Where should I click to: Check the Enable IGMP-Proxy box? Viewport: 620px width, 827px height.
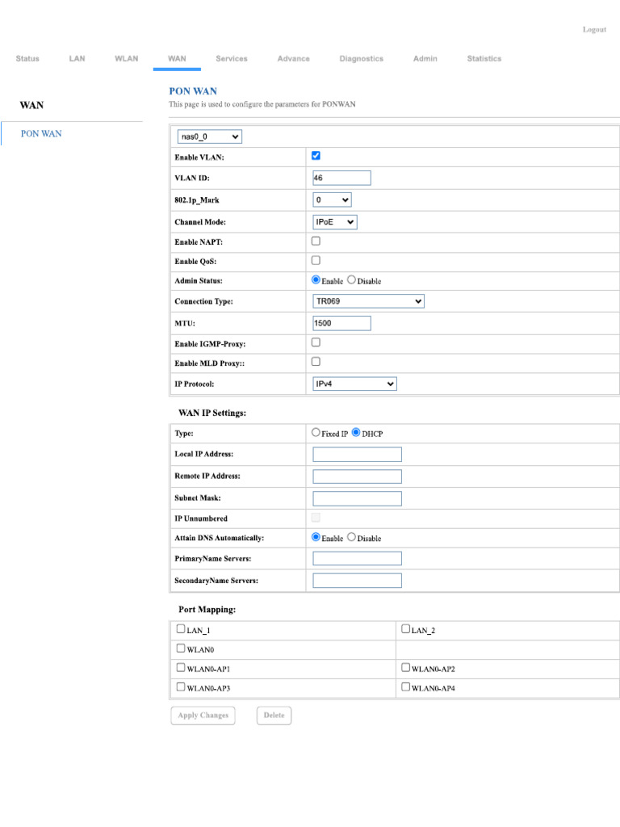coord(316,342)
